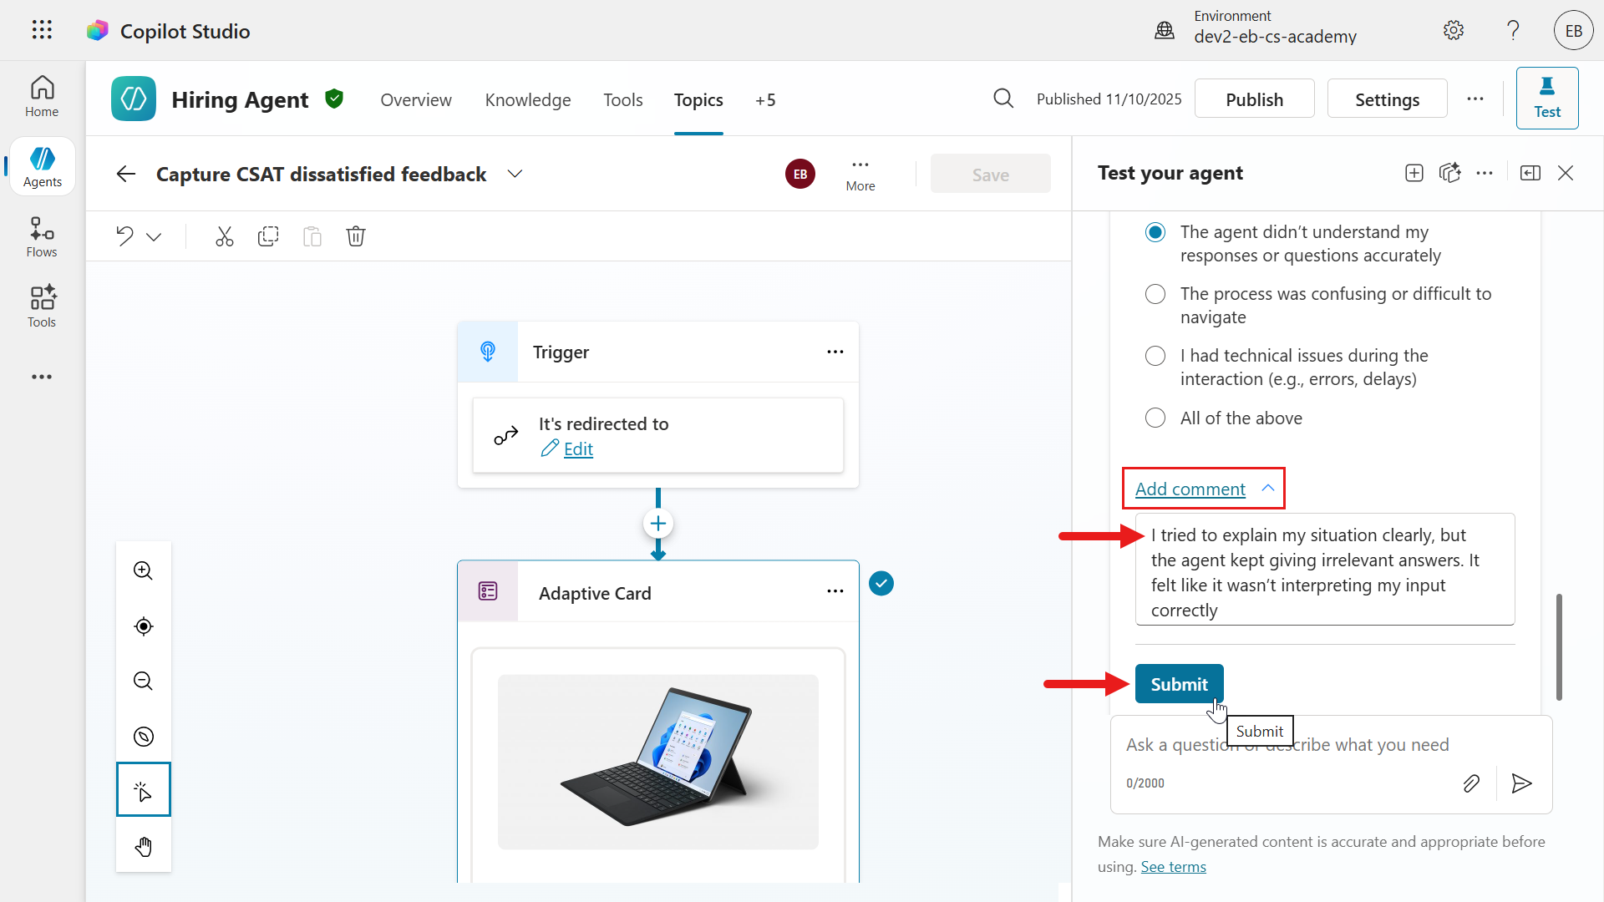Click the Submit button
Viewport: 1604px width, 902px height.
1178,684
